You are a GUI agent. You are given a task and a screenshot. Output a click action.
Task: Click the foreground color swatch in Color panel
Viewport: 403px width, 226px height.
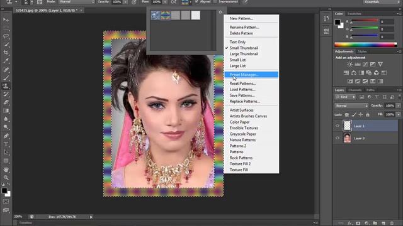pos(338,23)
